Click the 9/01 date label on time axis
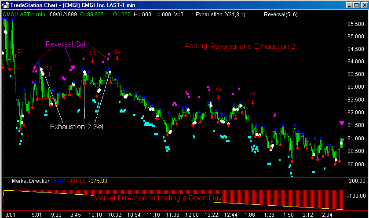 coord(10,215)
